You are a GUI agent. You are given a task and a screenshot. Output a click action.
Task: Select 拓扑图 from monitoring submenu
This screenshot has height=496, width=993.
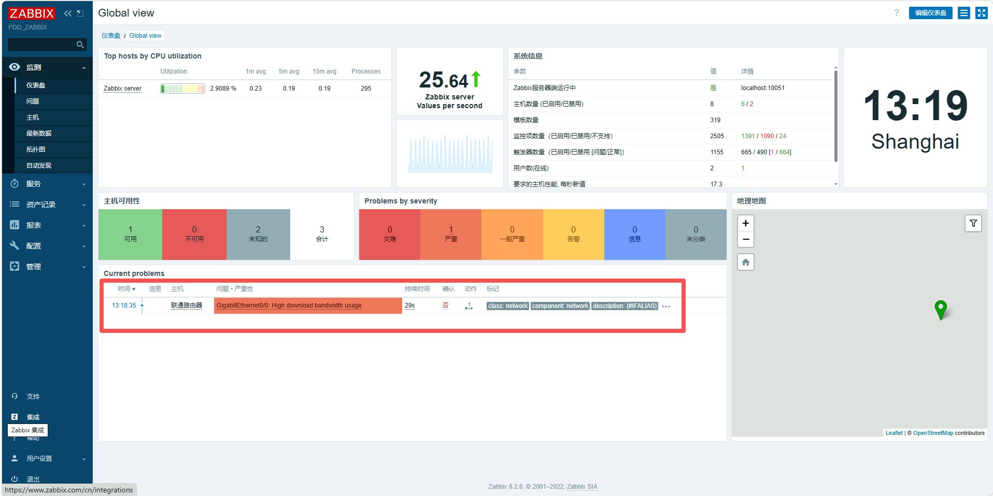(x=36, y=150)
